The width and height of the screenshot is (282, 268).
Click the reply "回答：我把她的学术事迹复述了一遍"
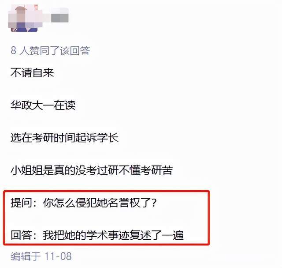coord(97,235)
